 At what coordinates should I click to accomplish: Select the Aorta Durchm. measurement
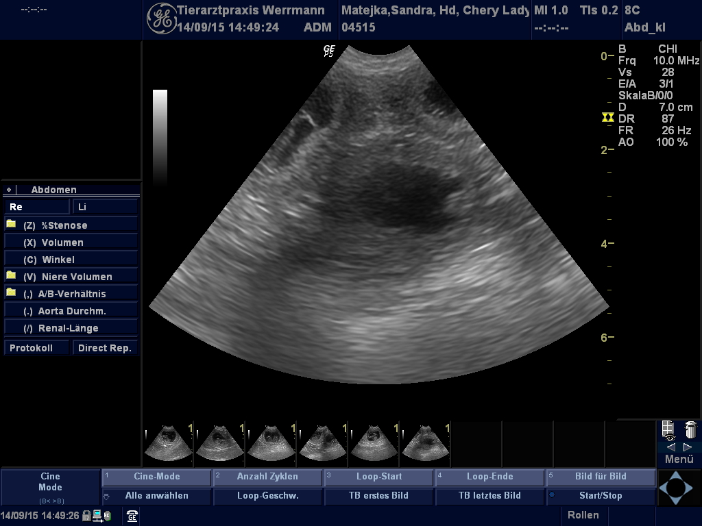pos(71,311)
